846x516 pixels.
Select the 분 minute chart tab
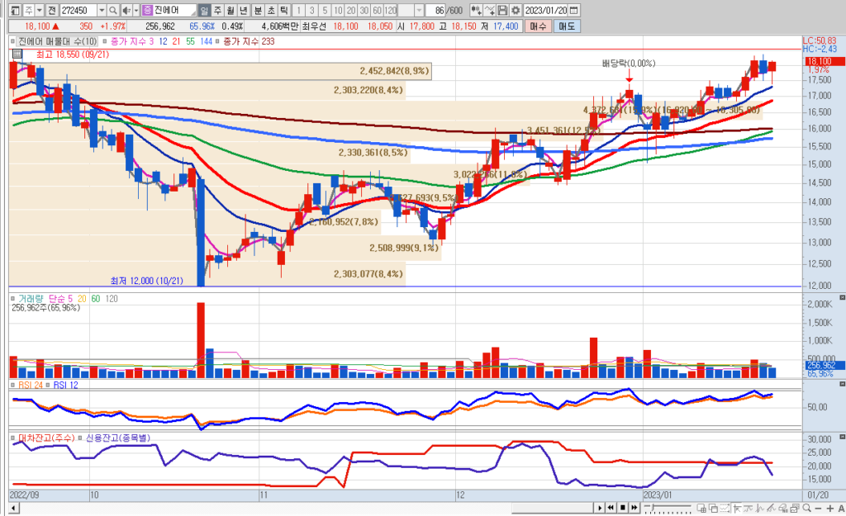(258, 11)
